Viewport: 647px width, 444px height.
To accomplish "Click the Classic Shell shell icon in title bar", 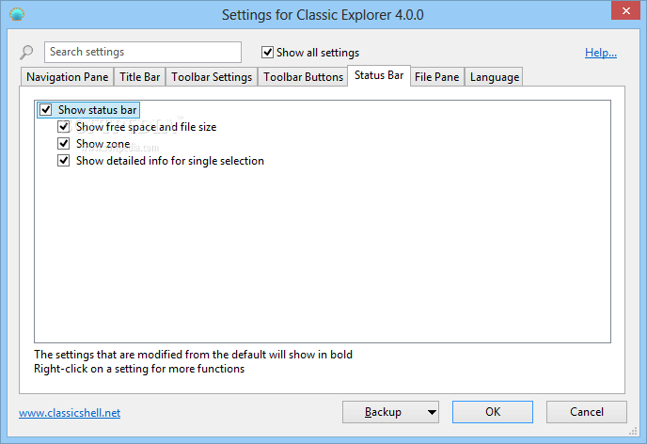I will (17, 15).
